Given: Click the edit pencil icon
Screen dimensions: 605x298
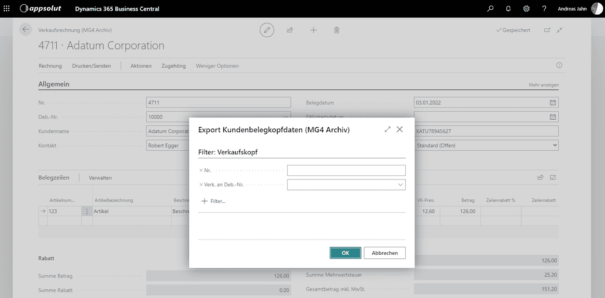Looking at the screenshot, I should click(x=267, y=30).
